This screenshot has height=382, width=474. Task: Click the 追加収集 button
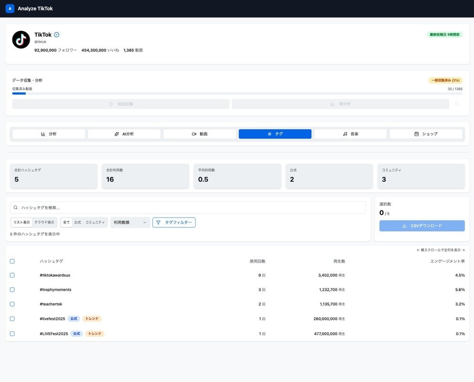click(121, 104)
